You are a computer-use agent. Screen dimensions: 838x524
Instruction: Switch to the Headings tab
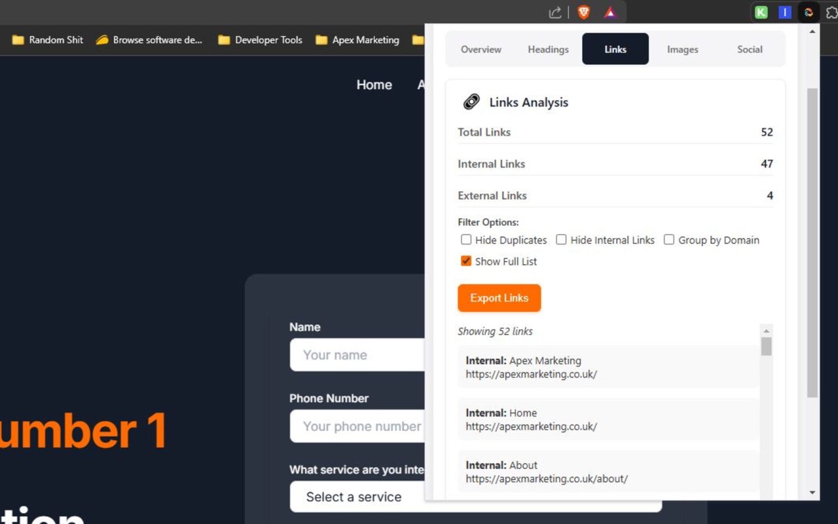[548, 49]
